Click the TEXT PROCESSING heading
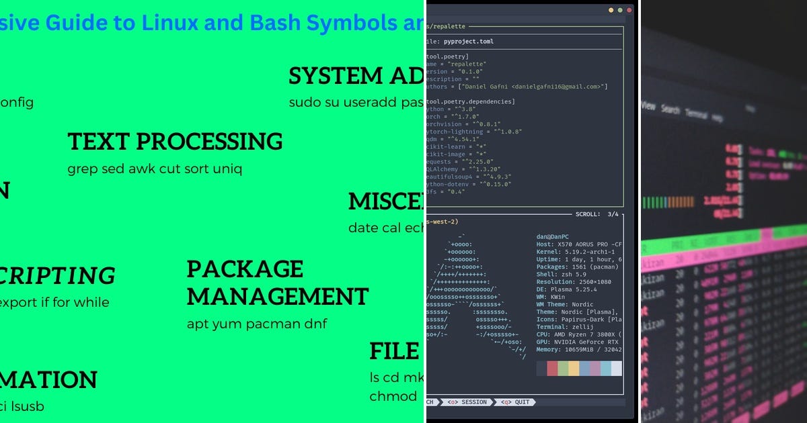This screenshot has height=423, width=807. [x=175, y=142]
